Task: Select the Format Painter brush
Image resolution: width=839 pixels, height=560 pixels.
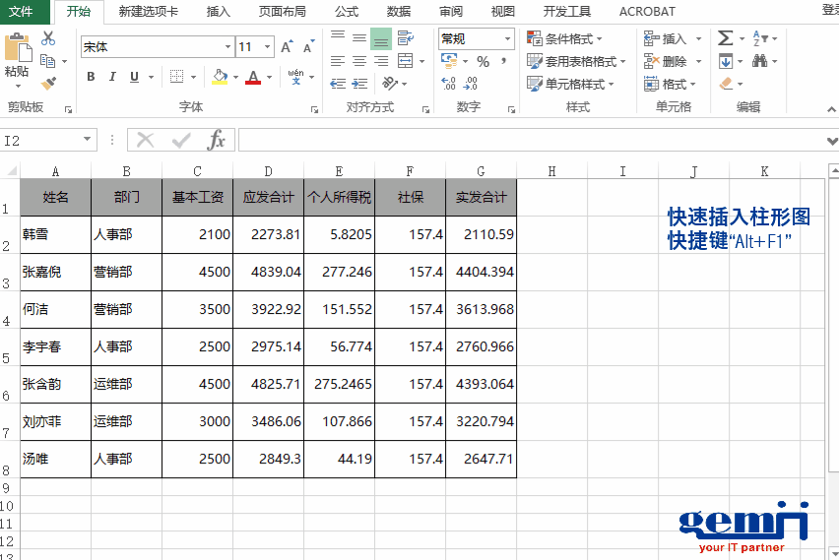Action: 48,85
